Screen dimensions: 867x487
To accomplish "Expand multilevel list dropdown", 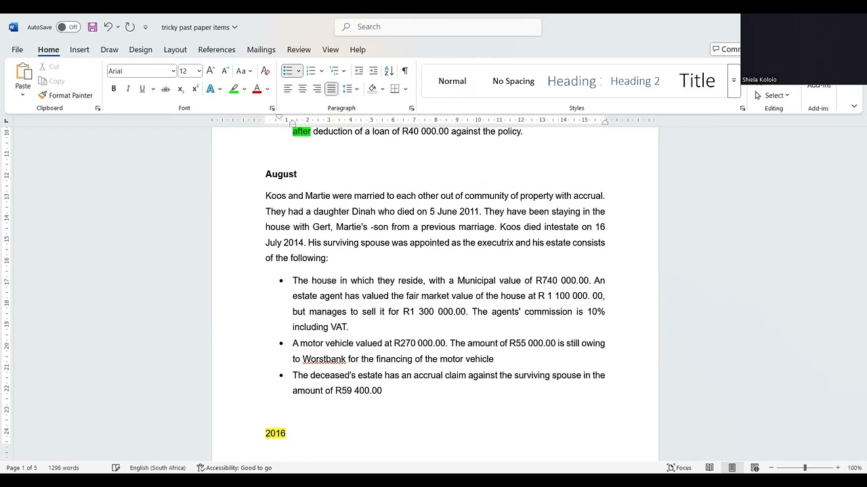I will pyautogui.click(x=344, y=71).
